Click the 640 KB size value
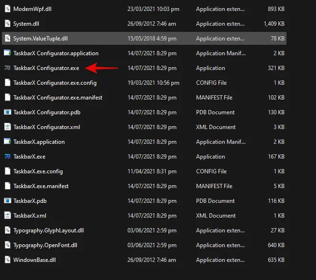 pyautogui.click(x=276, y=245)
